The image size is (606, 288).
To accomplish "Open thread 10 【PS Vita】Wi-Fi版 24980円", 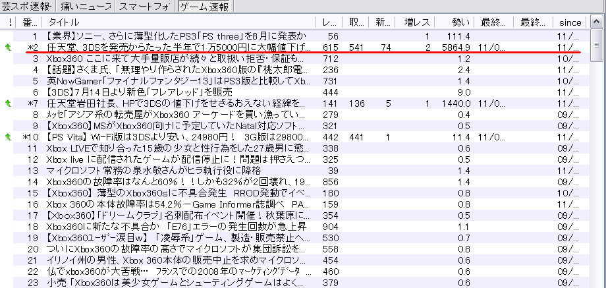I will 177,137.
